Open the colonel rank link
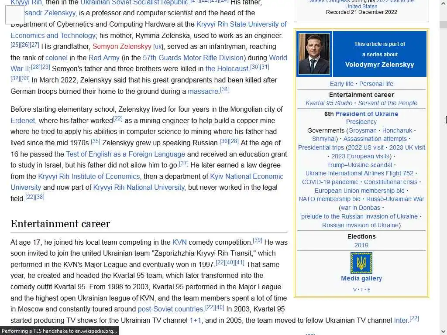The image size is (447, 335). click(x=56, y=58)
